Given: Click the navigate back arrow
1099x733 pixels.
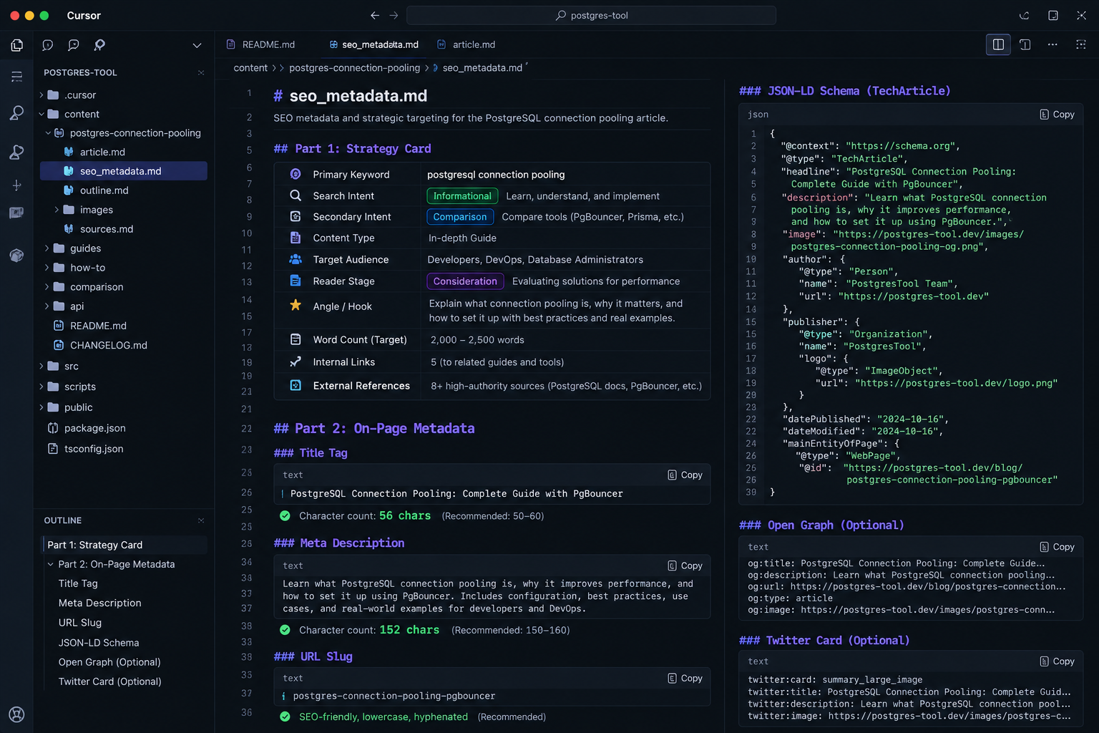Looking at the screenshot, I should [375, 15].
